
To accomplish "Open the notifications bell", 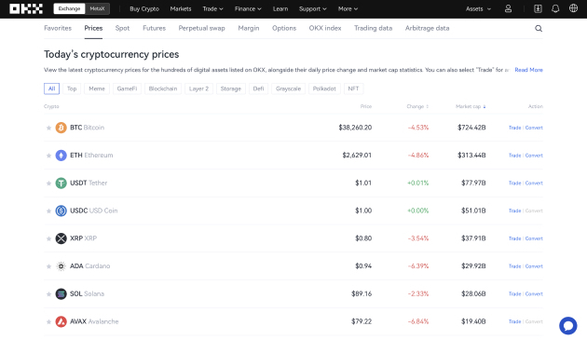I will pyautogui.click(x=555, y=8).
